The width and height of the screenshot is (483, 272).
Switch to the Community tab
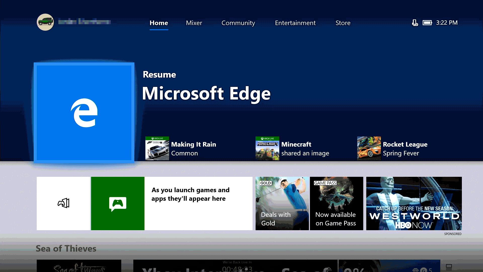pos(238,23)
